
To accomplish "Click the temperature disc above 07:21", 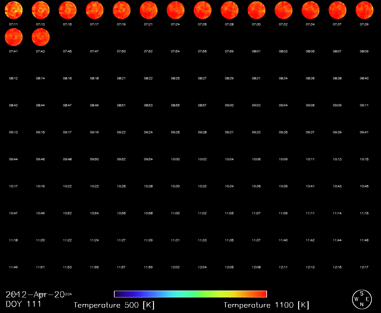I will (149, 10).
